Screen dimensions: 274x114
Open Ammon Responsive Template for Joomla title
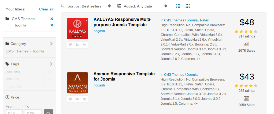(x=124, y=76)
